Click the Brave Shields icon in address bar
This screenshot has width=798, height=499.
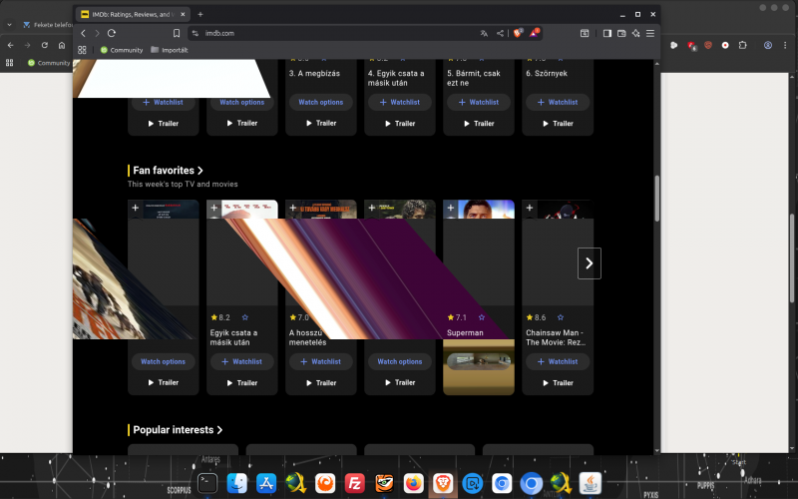[518, 33]
